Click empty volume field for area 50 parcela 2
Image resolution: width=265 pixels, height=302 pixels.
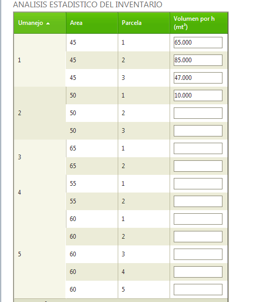click(198, 113)
